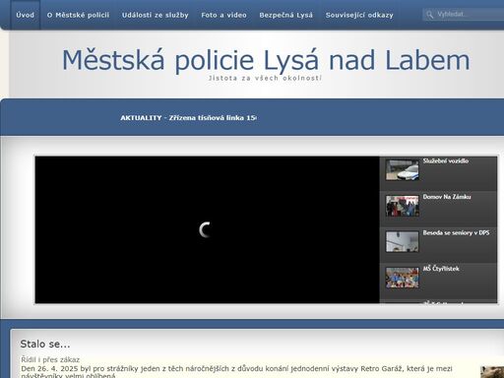This screenshot has width=504, height=378.
Task: Click the article thumbnail beside Řídil i přes zákaz
Action: click(x=492, y=372)
